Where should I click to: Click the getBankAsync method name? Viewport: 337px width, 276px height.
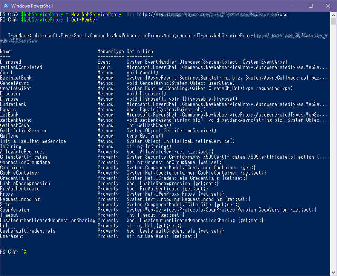[16, 120]
